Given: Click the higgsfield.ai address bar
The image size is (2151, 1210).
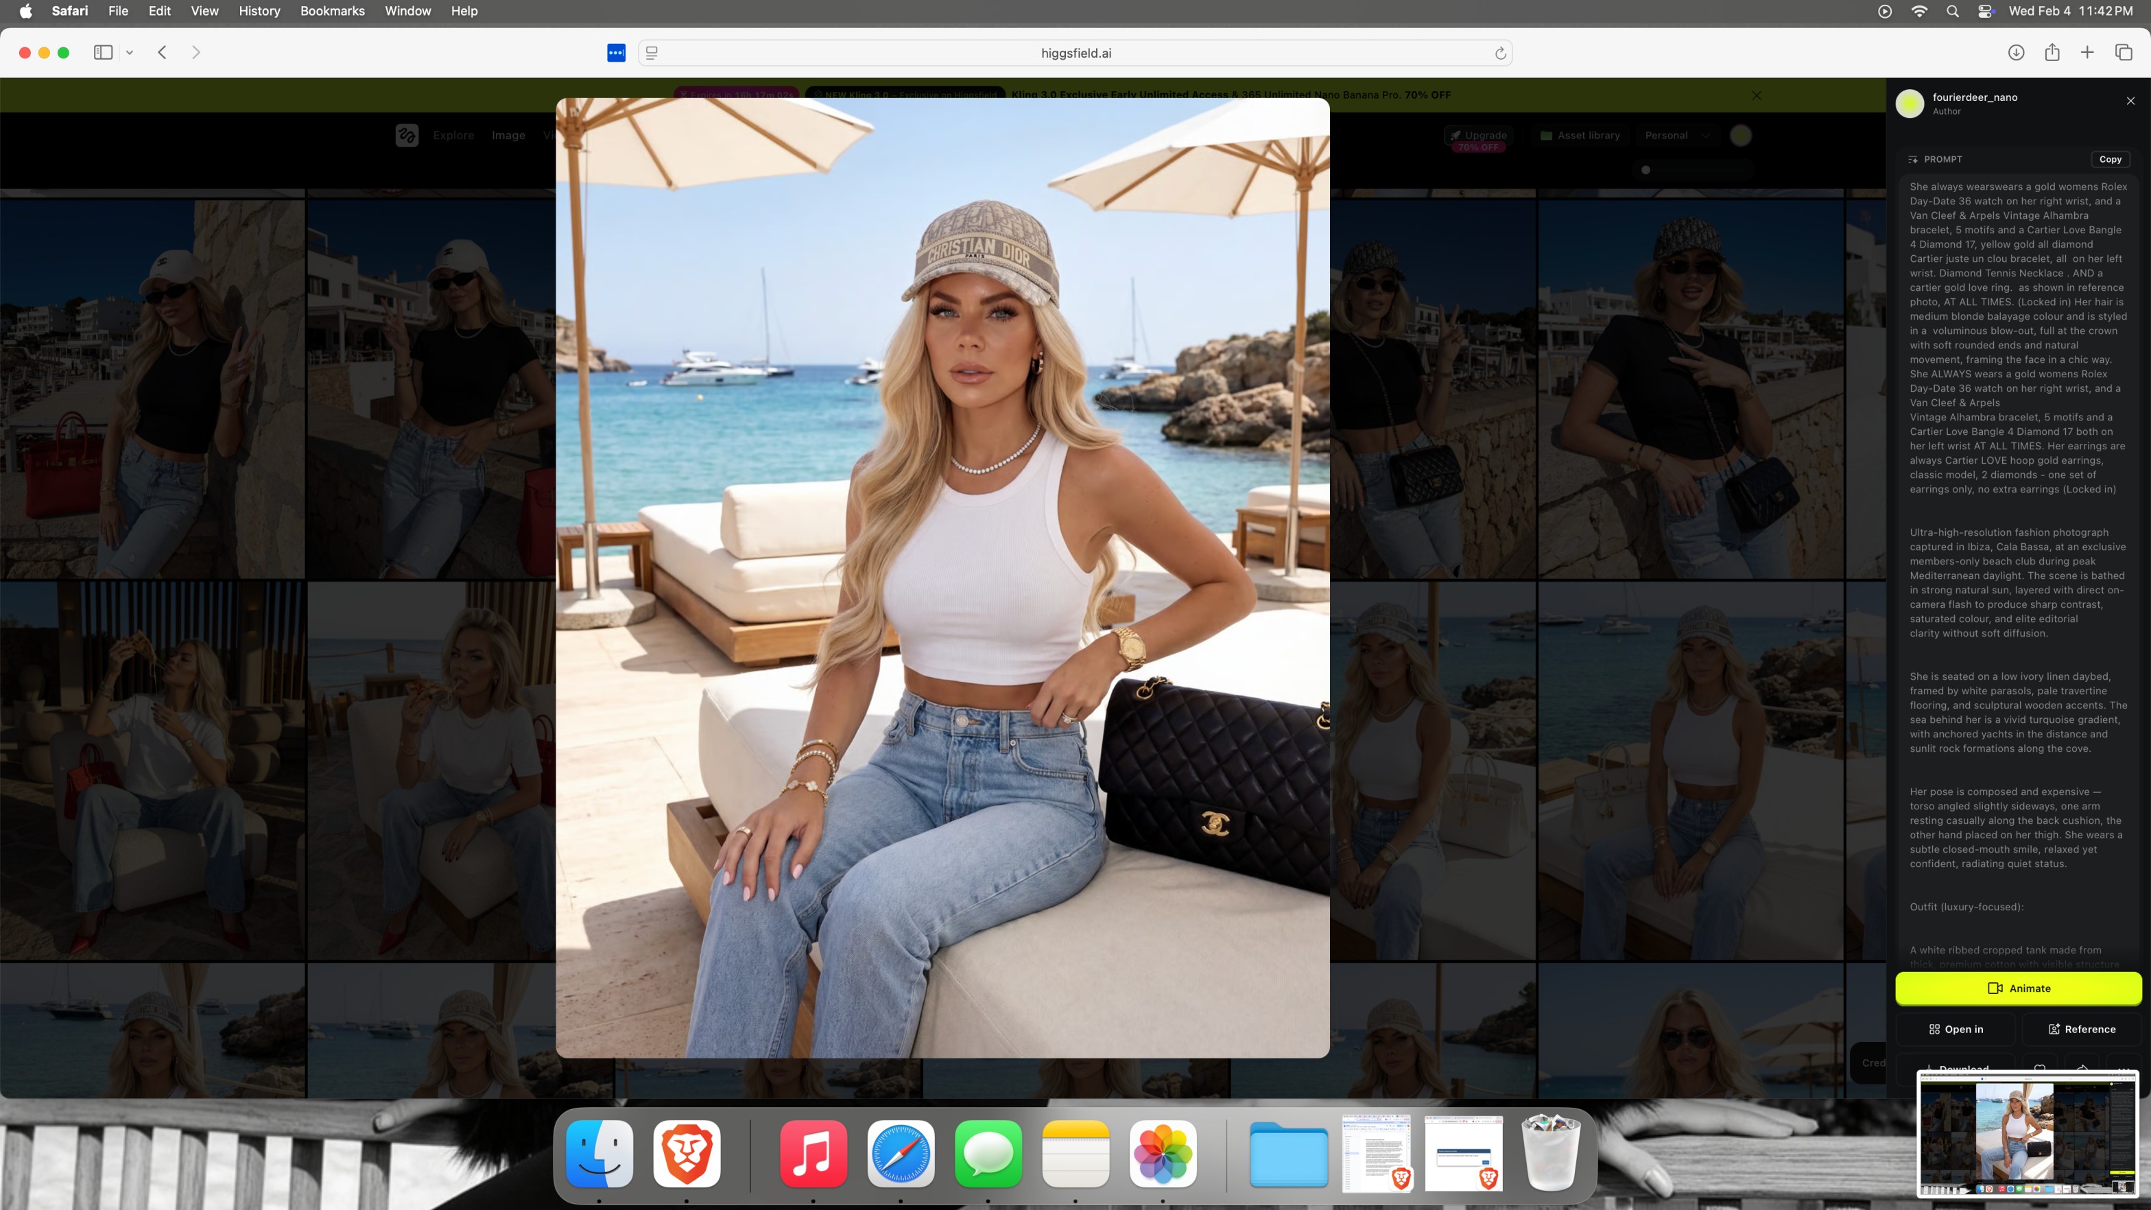Looking at the screenshot, I should (1075, 54).
